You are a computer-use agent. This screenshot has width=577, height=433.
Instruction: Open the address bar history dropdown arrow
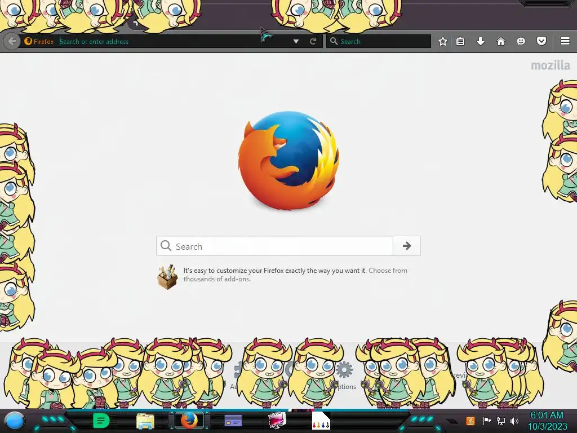[296, 42]
